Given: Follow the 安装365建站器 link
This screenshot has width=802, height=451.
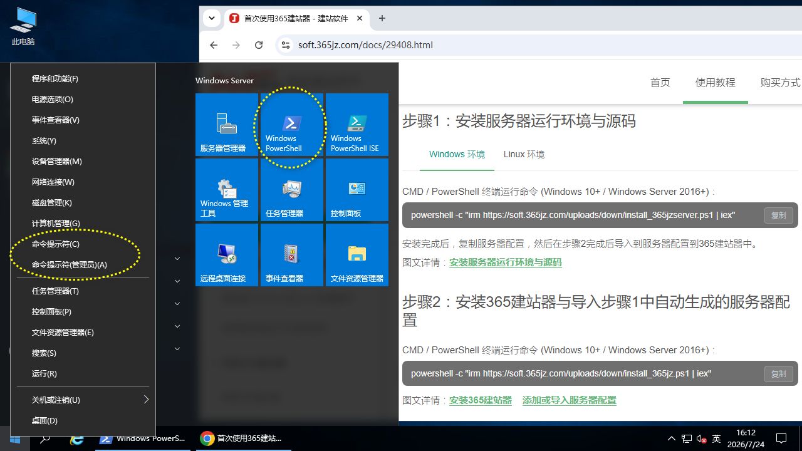Looking at the screenshot, I should point(481,400).
